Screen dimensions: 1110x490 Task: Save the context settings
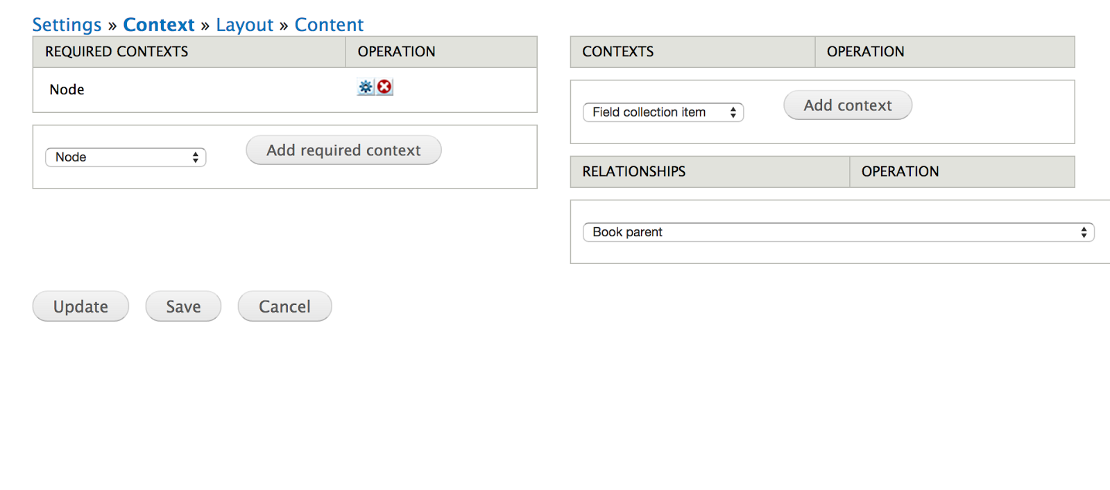pos(183,306)
